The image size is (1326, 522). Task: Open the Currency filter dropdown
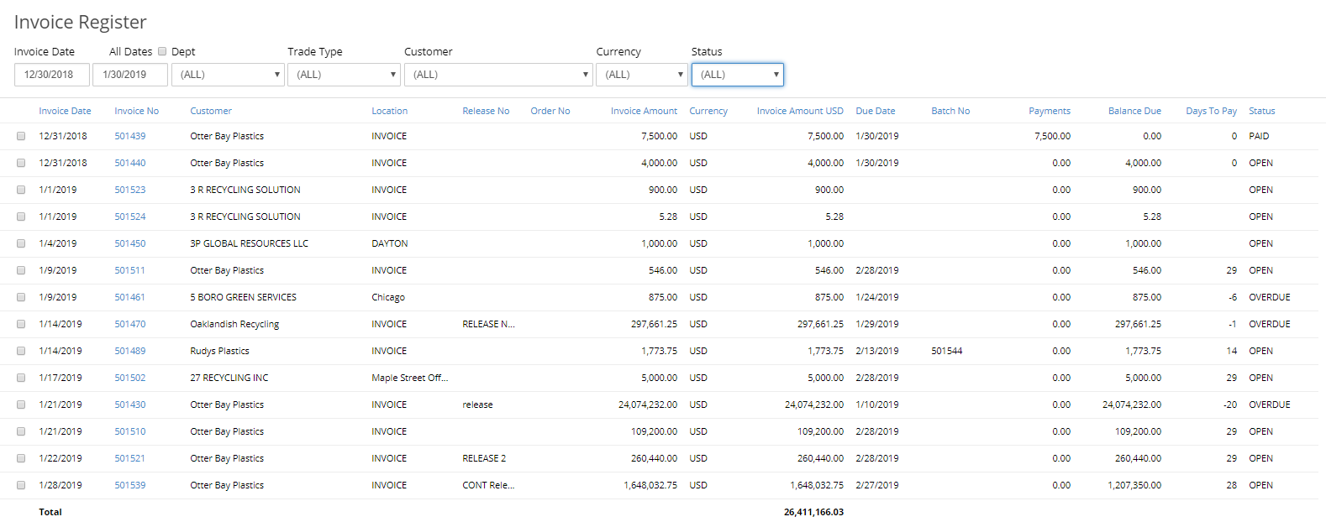(x=642, y=75)
